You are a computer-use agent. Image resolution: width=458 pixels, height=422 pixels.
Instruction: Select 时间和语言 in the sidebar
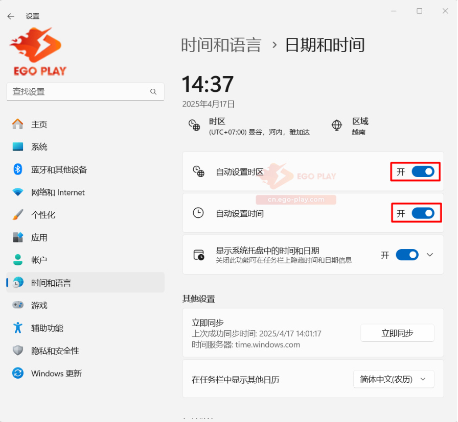click(85, 283)
